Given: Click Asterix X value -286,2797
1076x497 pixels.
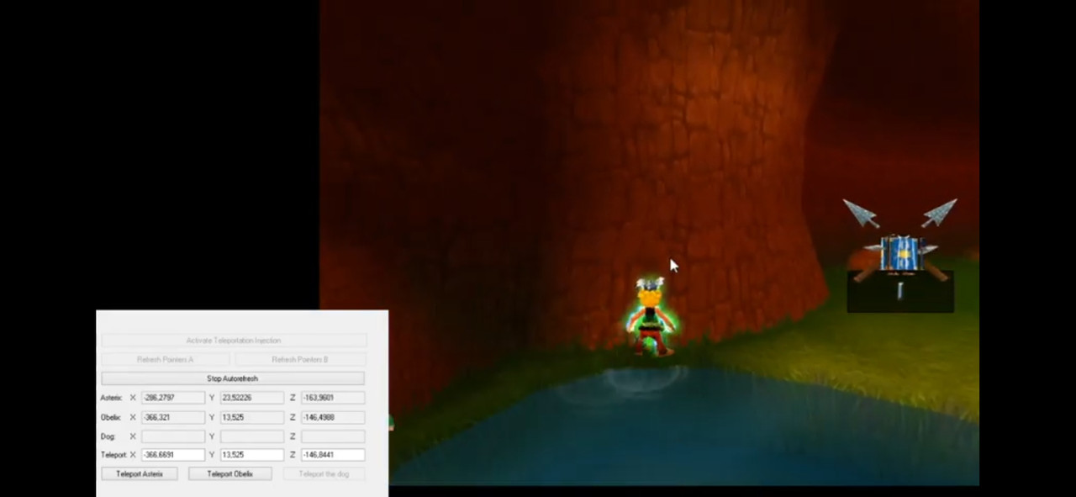Looking at the screenshot, I should (x=173, y=398).
